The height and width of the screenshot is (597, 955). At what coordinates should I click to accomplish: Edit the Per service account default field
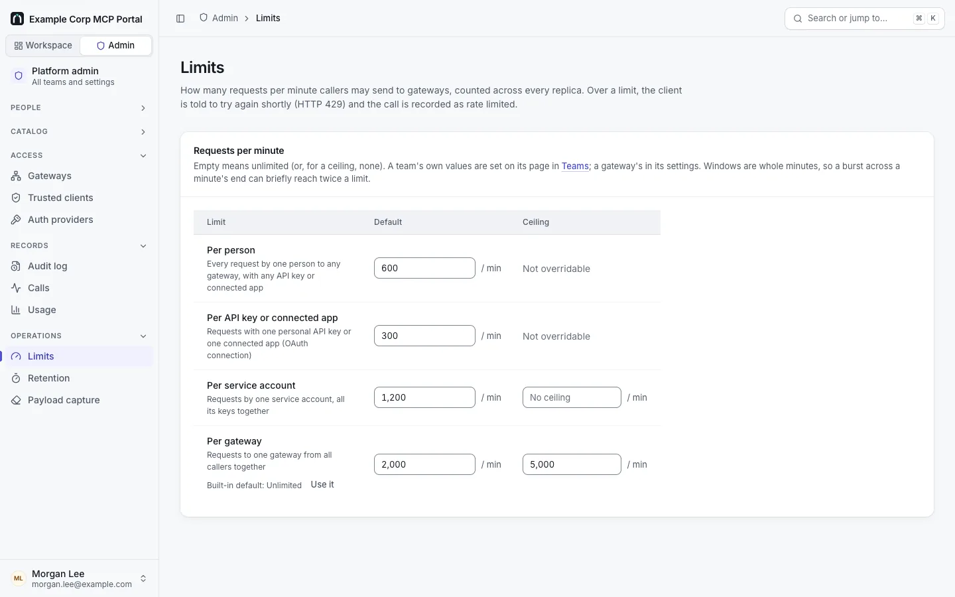(424, 397)
